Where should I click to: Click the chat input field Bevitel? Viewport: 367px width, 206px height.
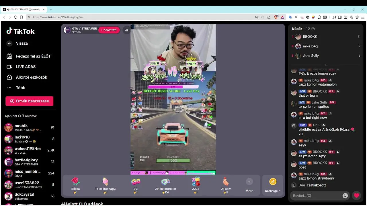point(315,196)
